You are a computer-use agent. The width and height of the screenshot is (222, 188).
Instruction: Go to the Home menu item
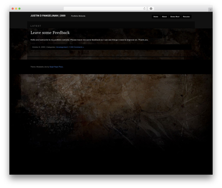coord(156,16)
